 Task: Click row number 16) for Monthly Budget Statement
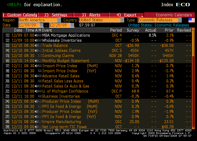[x=7, y=61]
